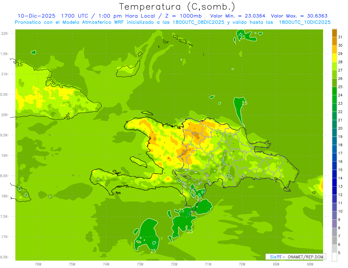This screenshot has width=348, height=268.
Task: Pick the legend color band between 30 and 31
Action: [x=334, y=41]
